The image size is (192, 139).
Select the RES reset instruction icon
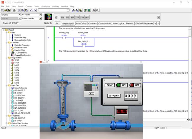(x=87, y=17)
